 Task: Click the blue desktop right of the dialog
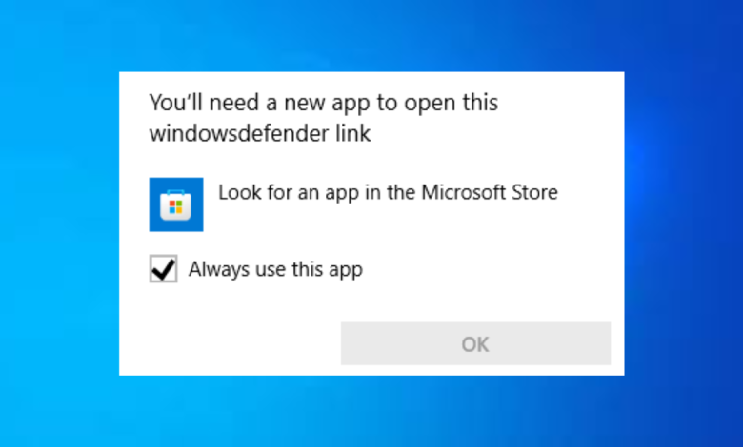pos(683,223)
